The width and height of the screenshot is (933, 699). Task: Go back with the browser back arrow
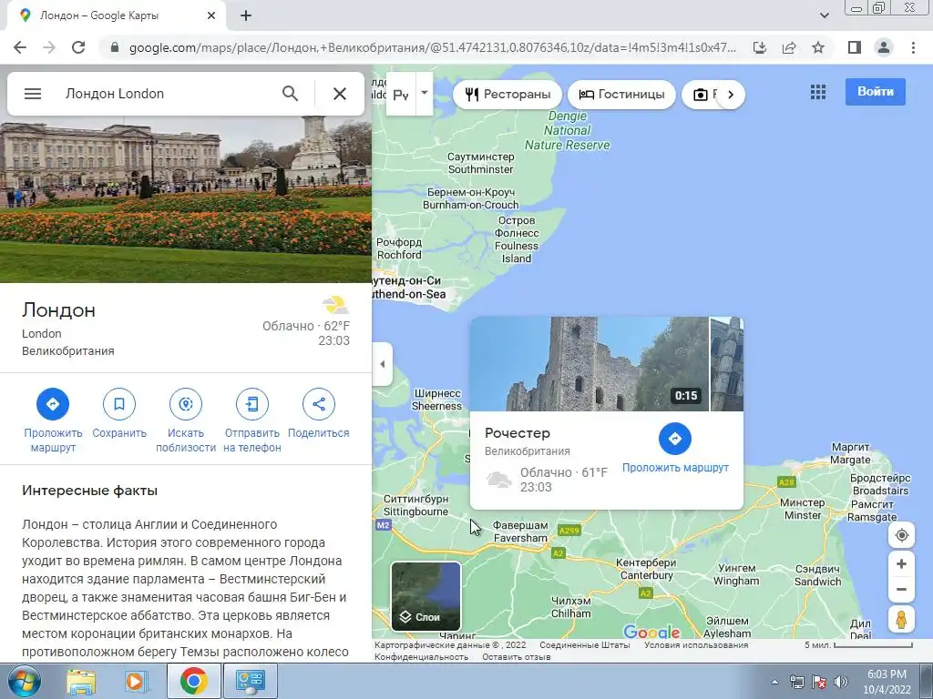tap(20, 47)
